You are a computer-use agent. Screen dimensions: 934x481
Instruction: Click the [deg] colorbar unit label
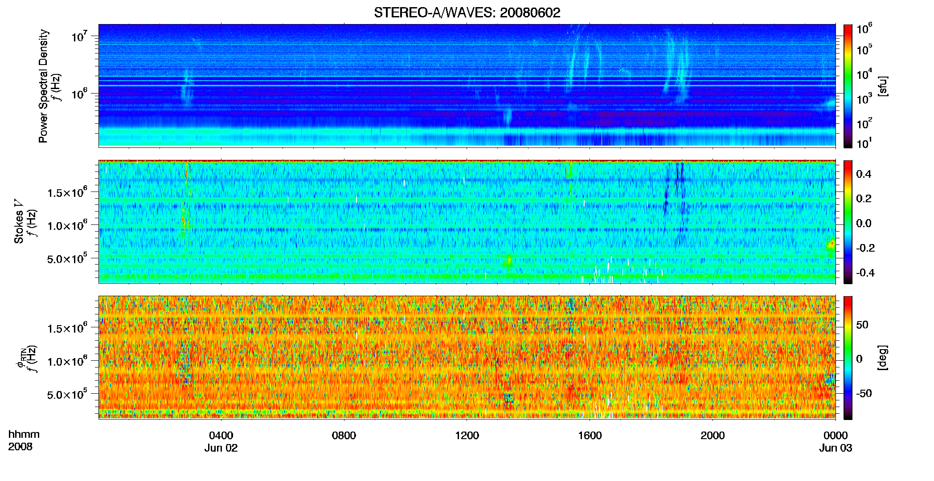[882, 358]
